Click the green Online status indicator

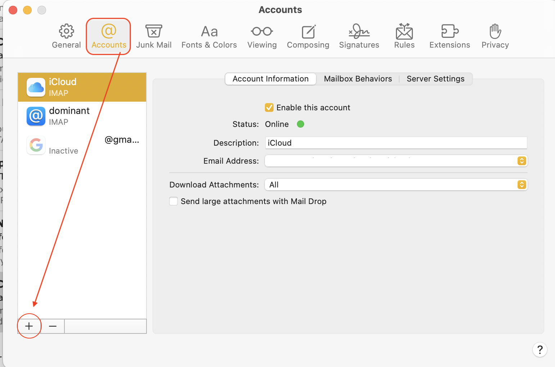pyautogui.click(x=301, y=124)
